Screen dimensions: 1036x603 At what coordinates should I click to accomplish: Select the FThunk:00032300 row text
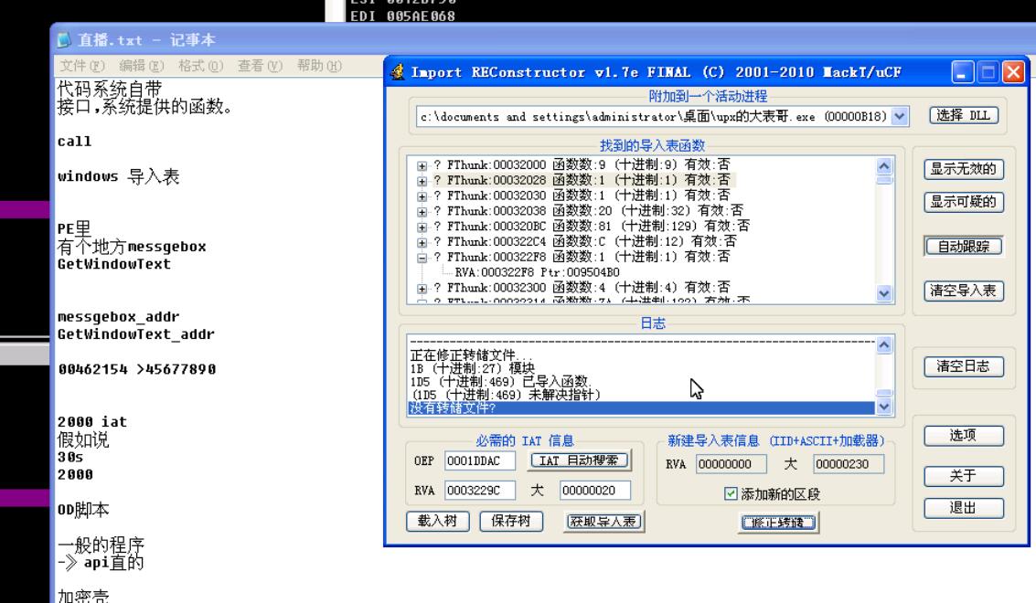coord(589,288)
